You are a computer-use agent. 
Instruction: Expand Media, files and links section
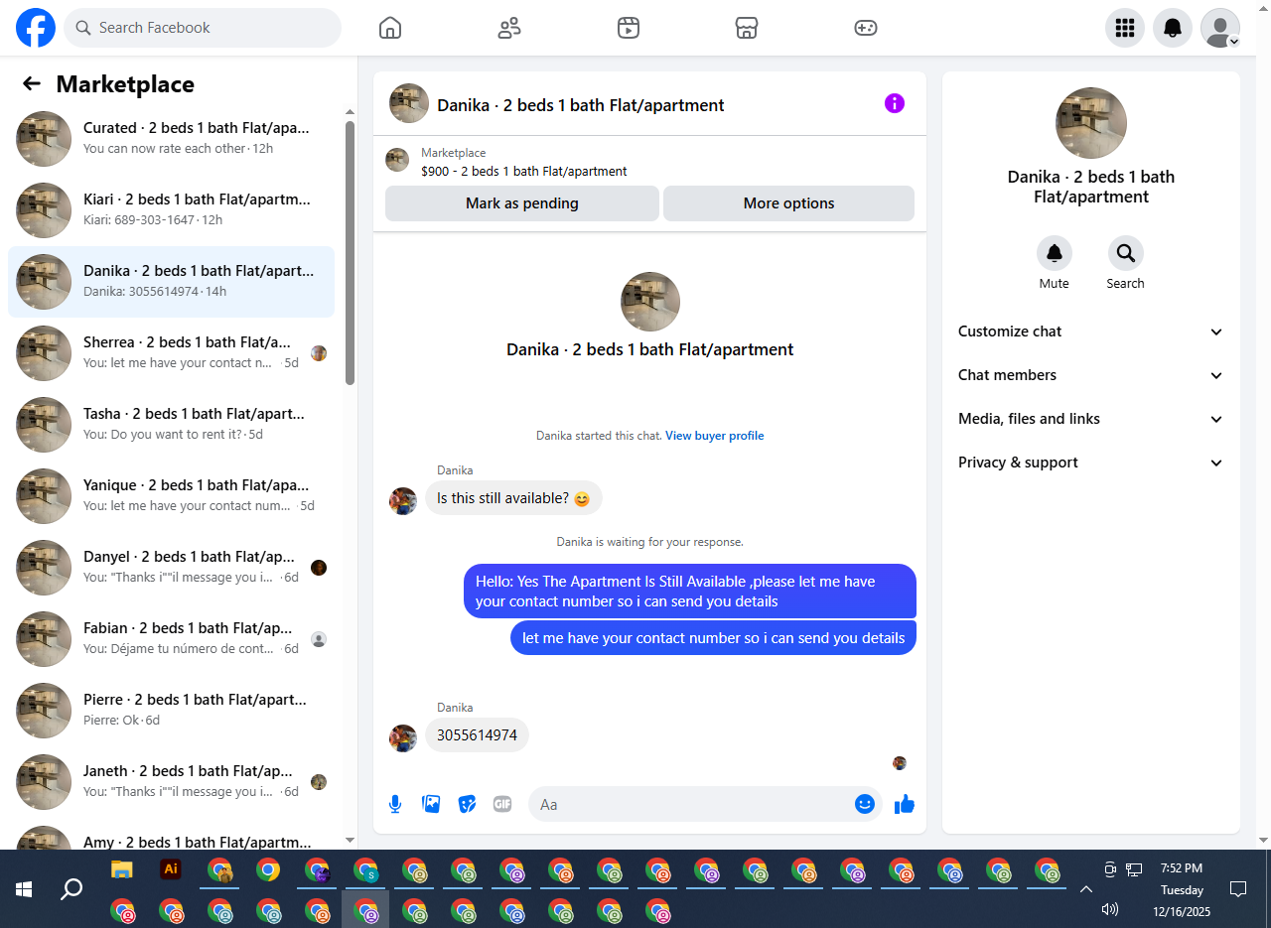[x=1091, y=419]
